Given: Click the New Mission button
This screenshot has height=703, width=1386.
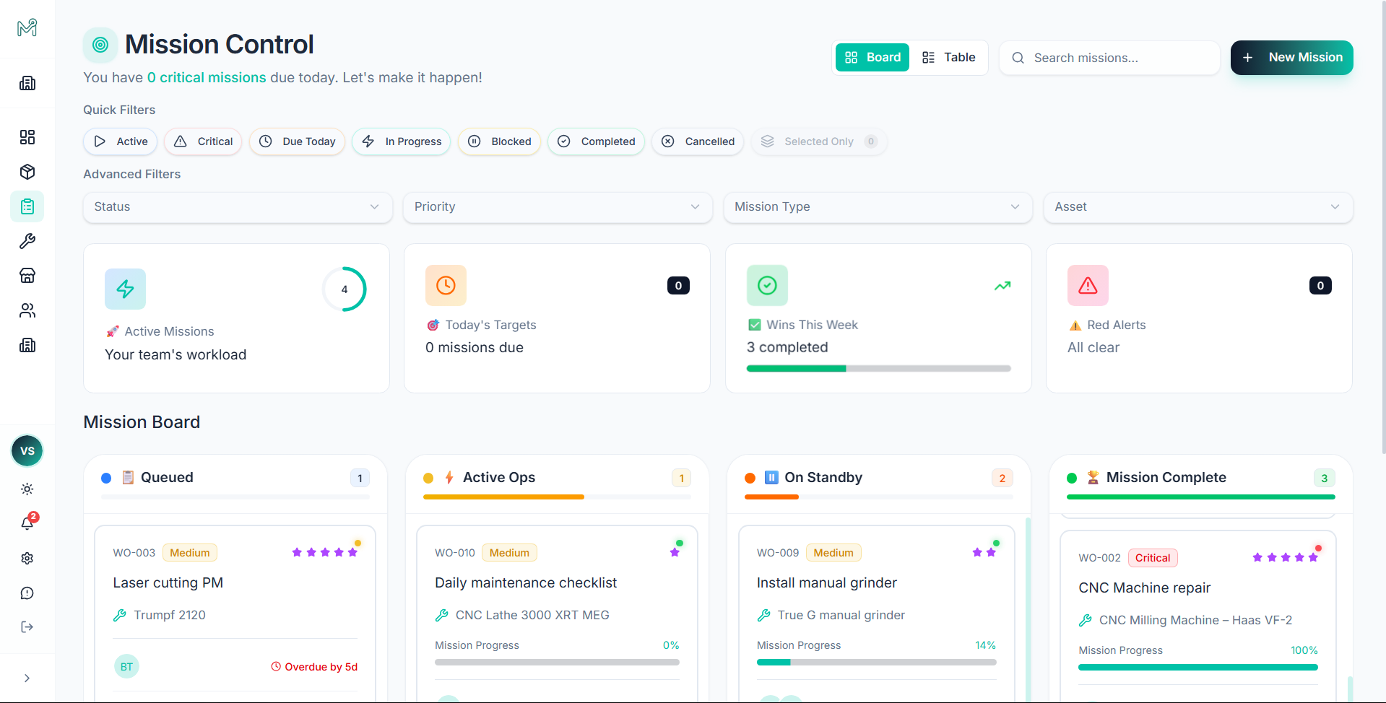Looking at the screenshot, I should point(1292,58).
